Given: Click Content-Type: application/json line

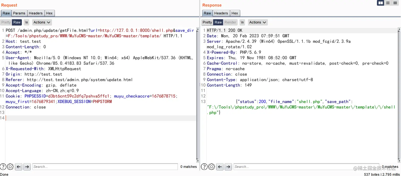Looking at the screenshot, I should point(260,80).
